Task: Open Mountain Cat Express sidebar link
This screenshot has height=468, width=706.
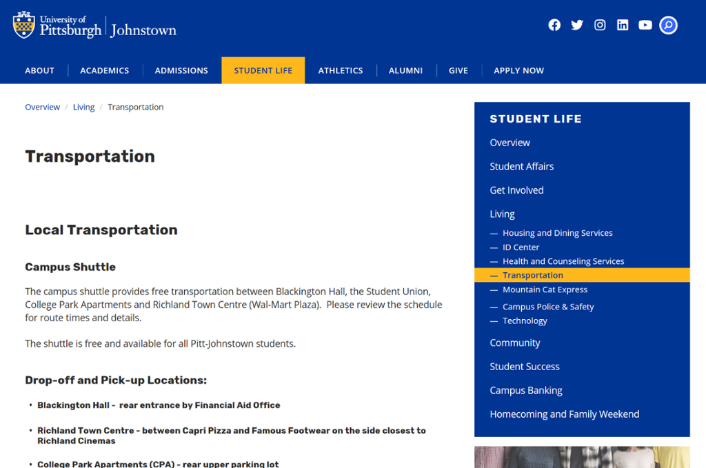Action: 545,290
